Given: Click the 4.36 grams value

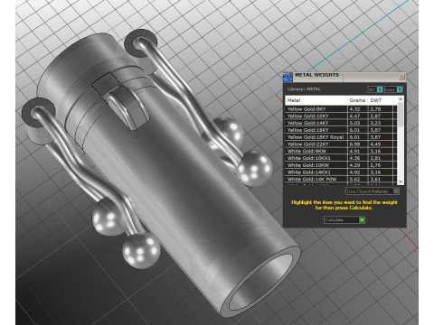Looking at the screenshot, I should click(354, 158).
